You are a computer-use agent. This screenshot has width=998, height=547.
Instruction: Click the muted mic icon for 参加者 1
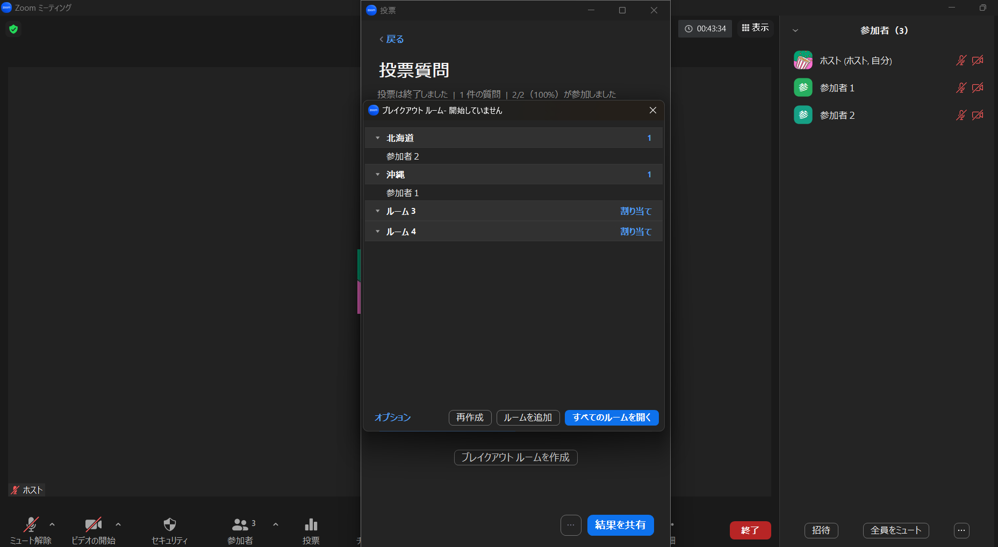click(961, 88)
